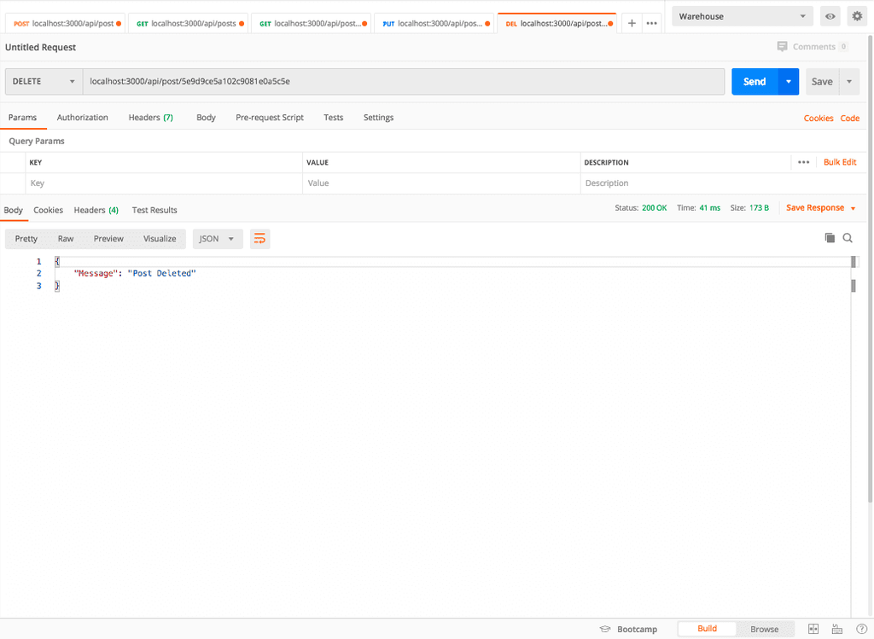The width and height of the screenshot is (874, 639).
Task: Open a new request tab with plus icon
Action: coord(632,23)
